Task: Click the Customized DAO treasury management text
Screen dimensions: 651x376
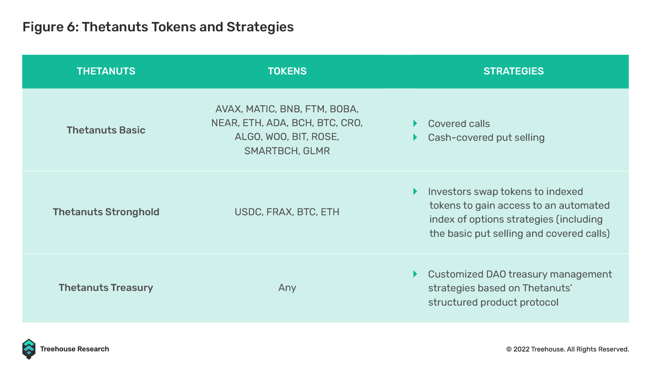Action: (520, 288)
